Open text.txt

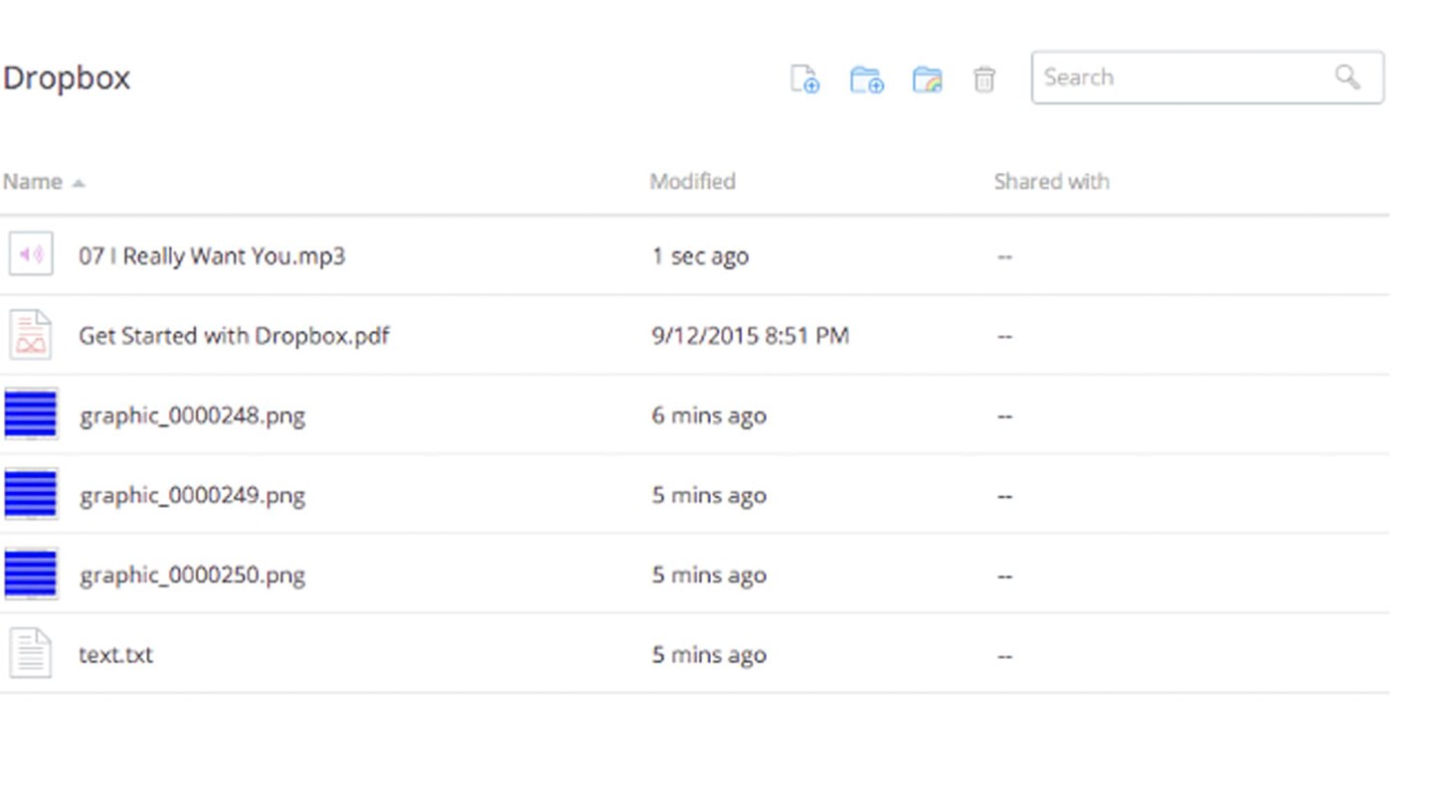[x=115, y=654]
